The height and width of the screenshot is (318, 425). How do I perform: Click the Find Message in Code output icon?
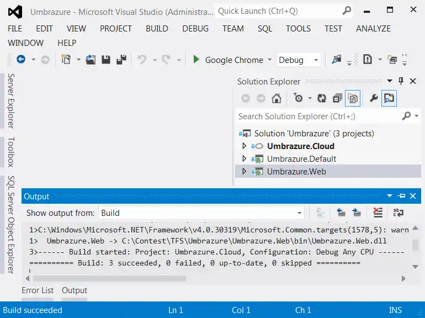pyautogui.click(x=320, y=213)
